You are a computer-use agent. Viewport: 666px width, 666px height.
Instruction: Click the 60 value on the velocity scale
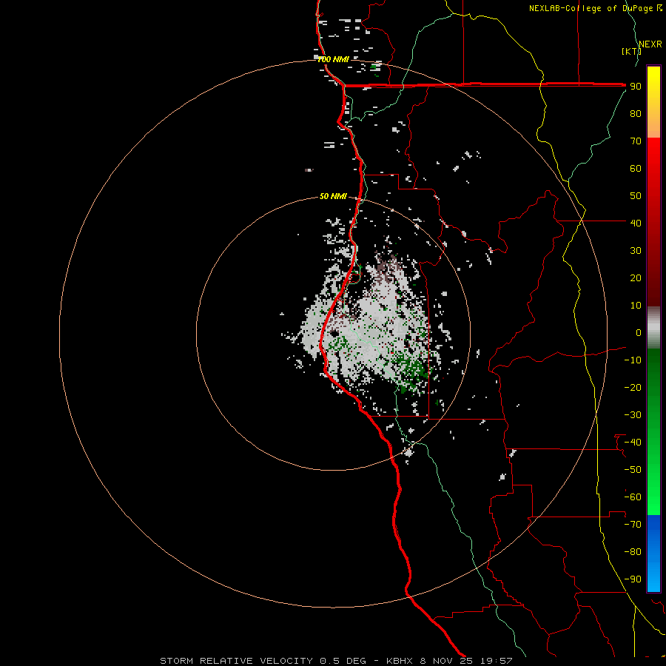point(636,169)
